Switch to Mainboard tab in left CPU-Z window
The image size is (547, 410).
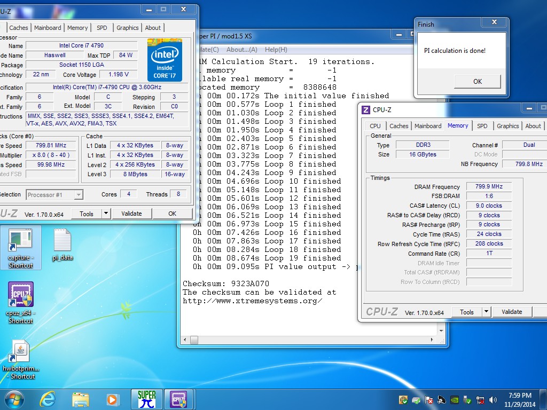[48, 28]
